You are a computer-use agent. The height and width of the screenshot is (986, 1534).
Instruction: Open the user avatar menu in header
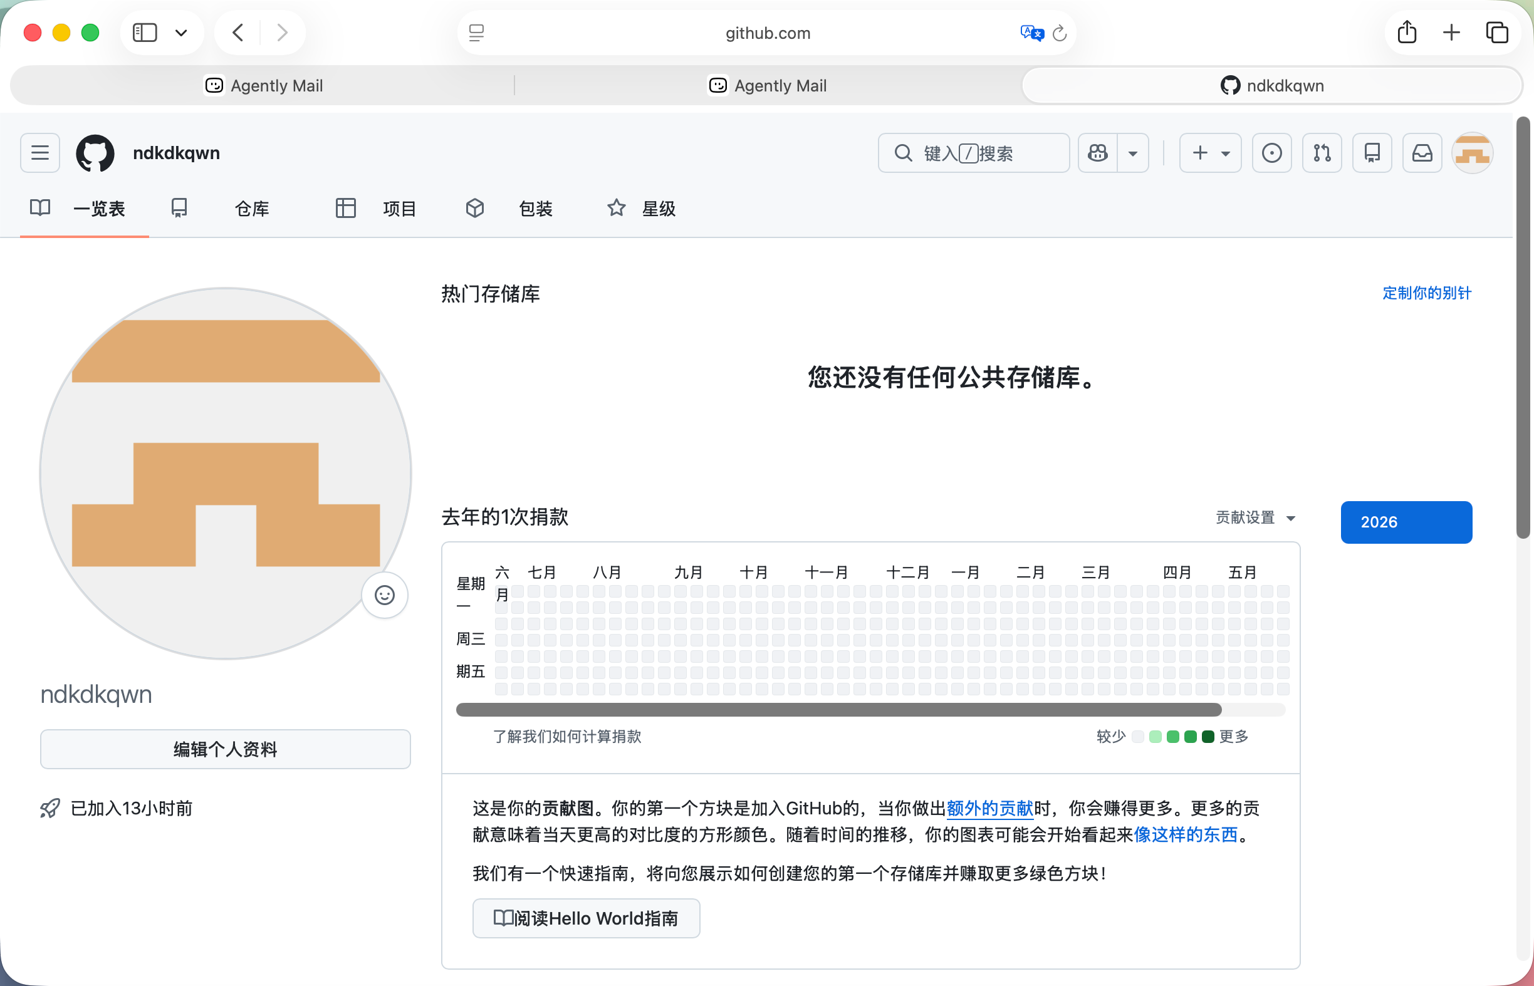[x=1473, y=153]
